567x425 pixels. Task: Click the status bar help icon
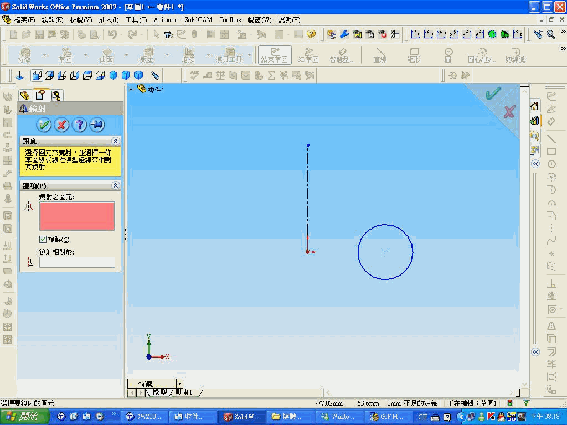pos(526,403)
